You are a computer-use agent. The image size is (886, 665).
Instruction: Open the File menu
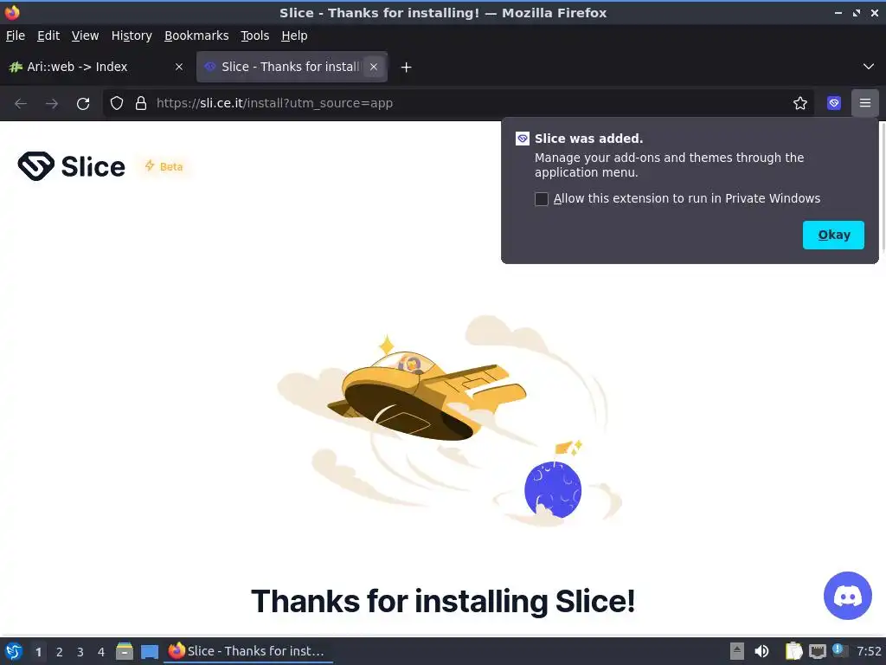point(16,36)
